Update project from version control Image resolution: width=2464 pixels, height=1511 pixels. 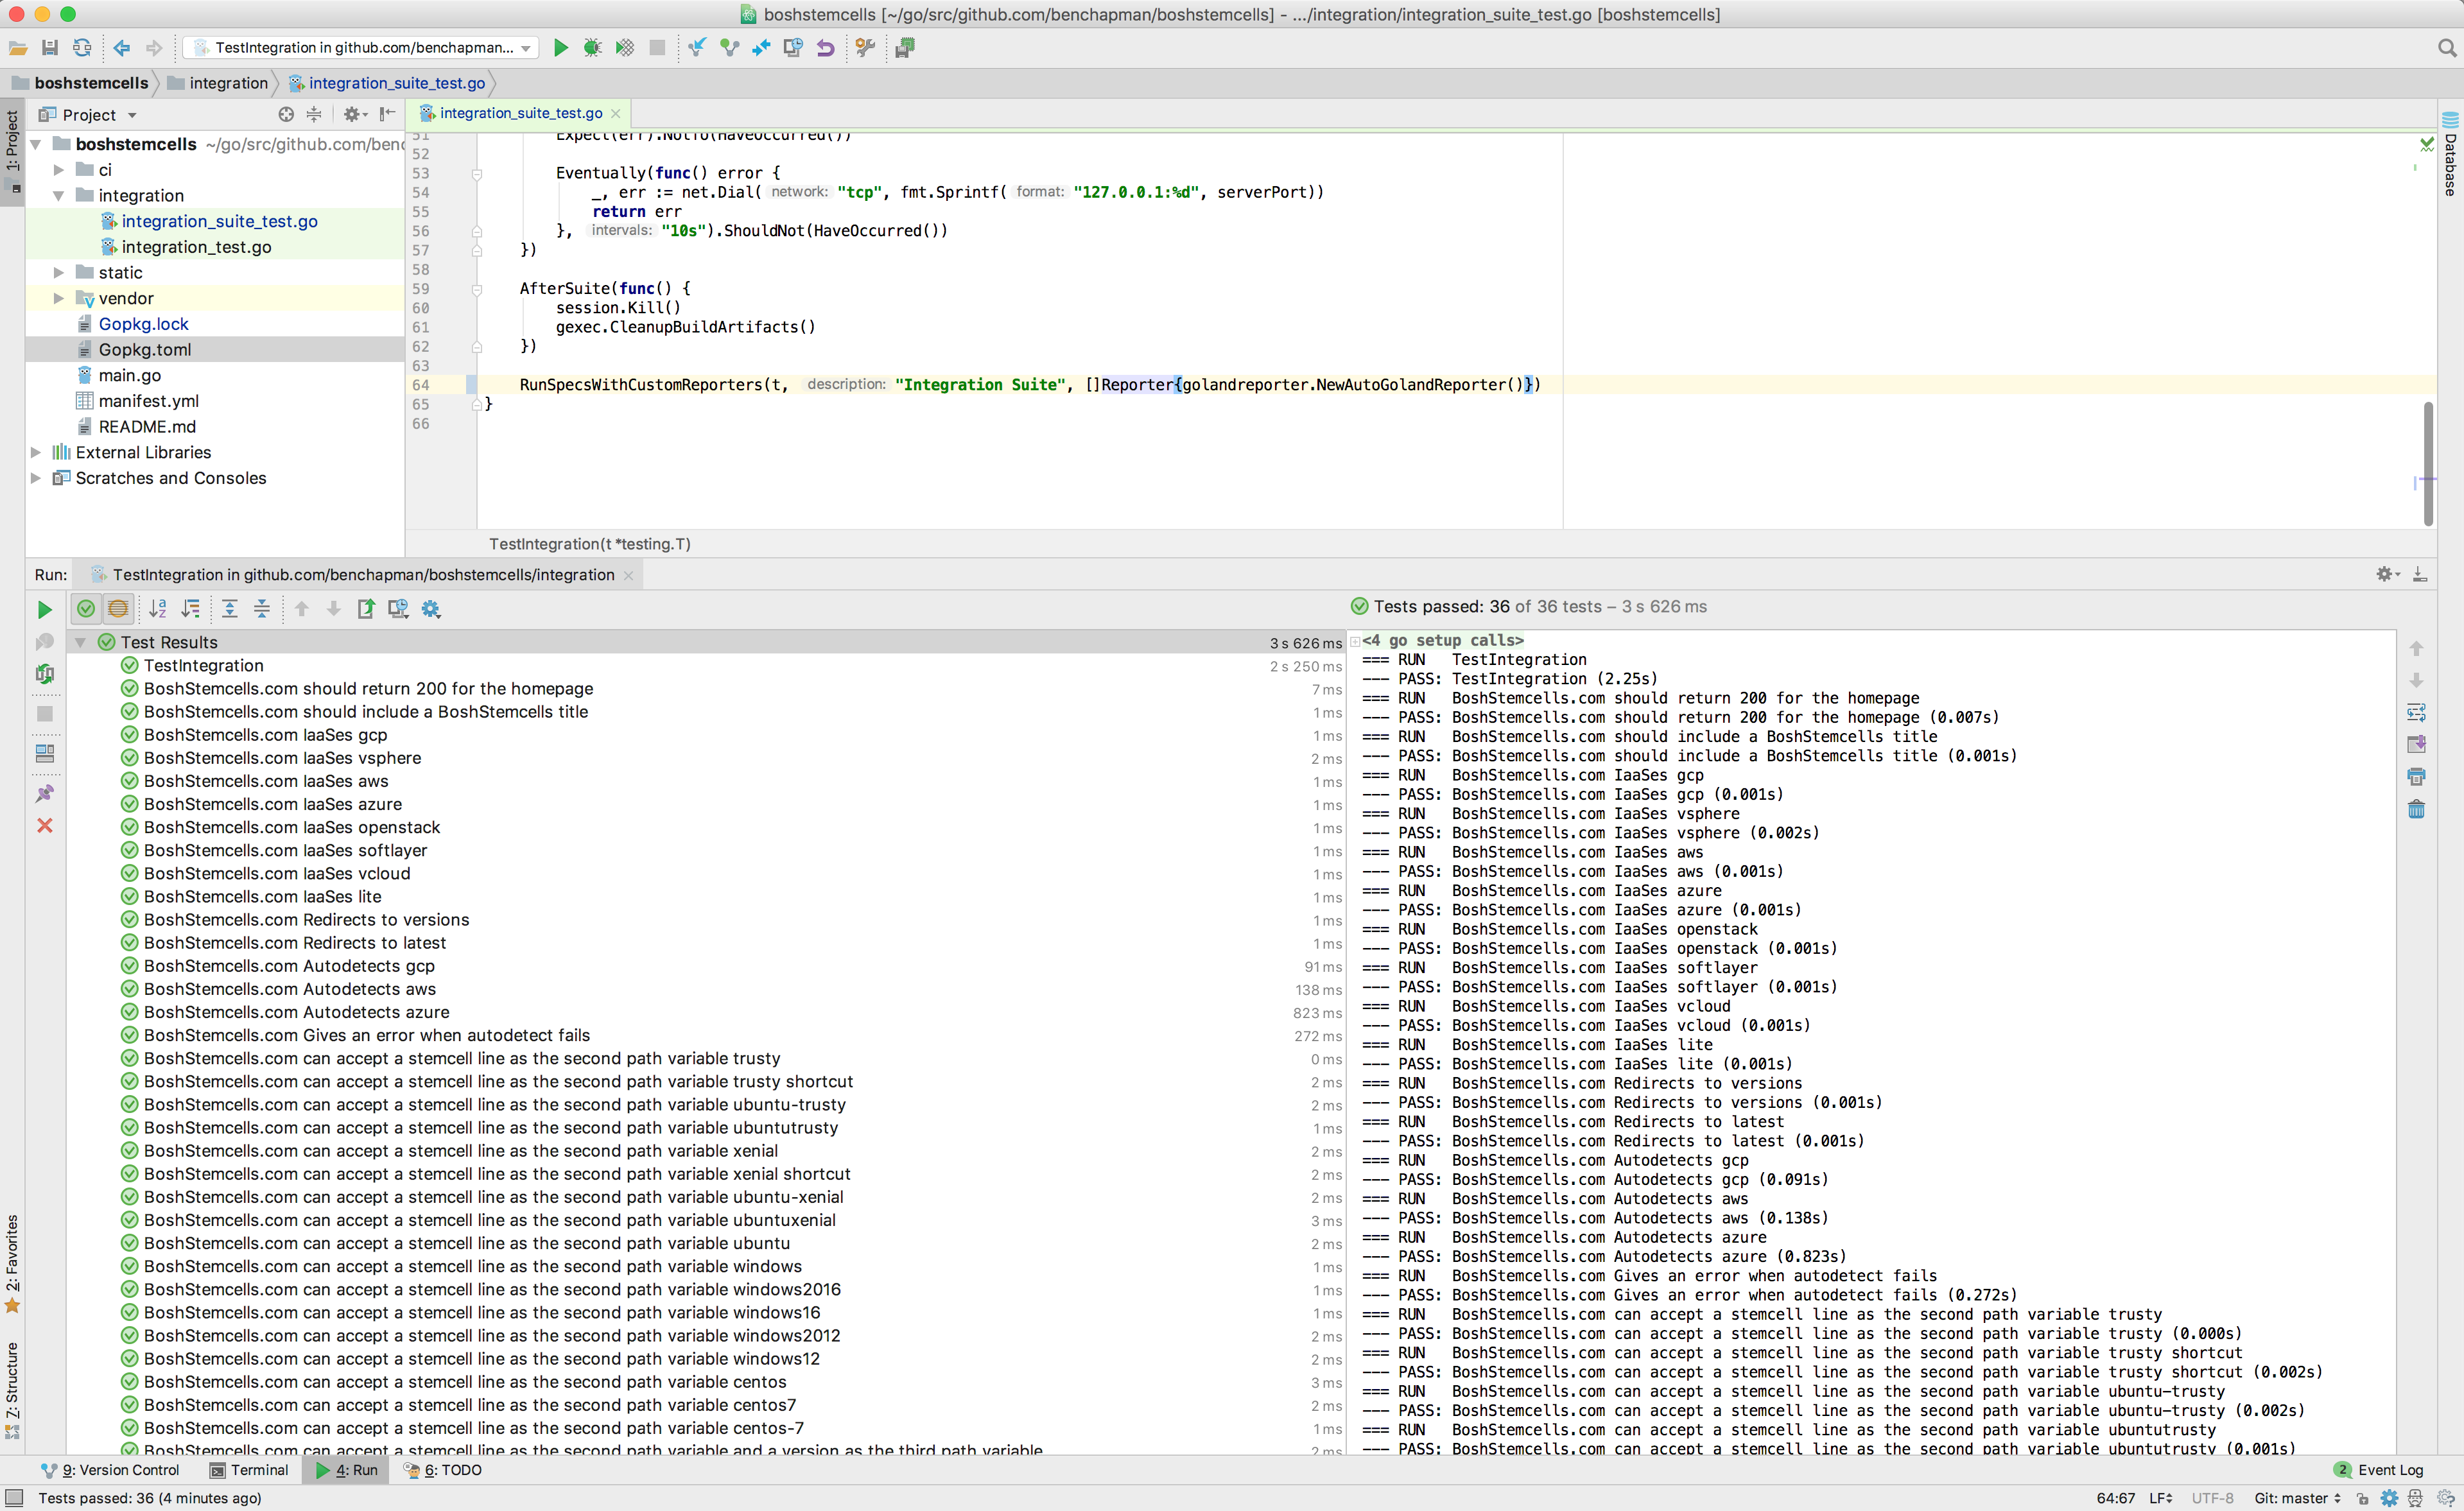point(697,47)
